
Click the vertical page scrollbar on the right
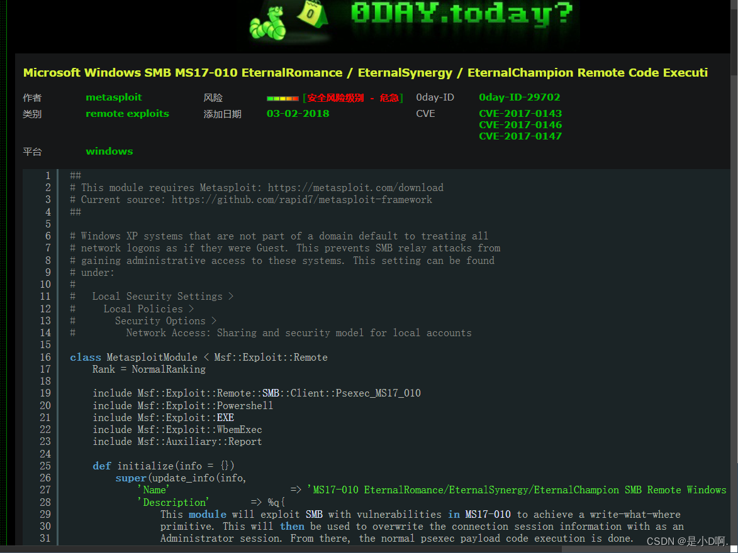[x=734, y=273]
